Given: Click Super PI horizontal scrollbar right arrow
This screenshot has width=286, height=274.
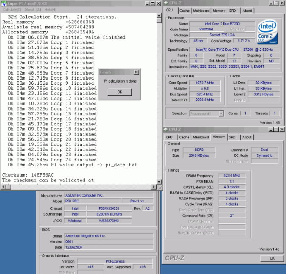Looking at the screenshot, I should [x=154, y=187].
